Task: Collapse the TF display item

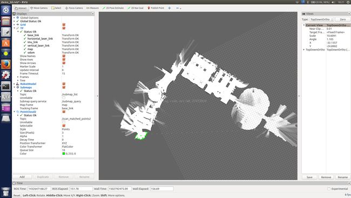Action: (x=15, y=28)
